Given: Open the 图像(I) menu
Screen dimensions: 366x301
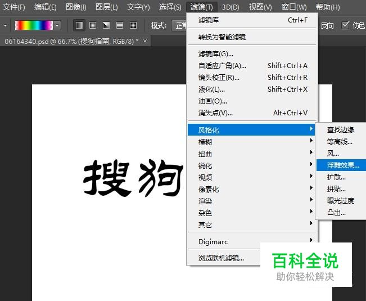Looking at the screenshot, I should pyautogui.click(x=76, y=7).
